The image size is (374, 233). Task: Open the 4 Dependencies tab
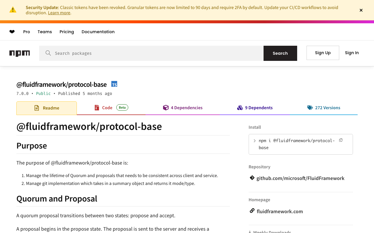tap(183, 108)
